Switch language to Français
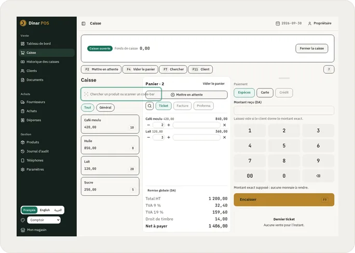 coord(29,210)
